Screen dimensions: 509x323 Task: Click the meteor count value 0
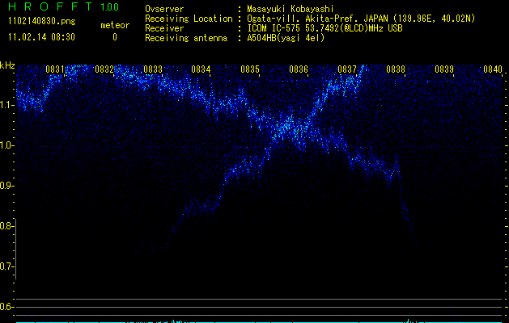click(115, 37)
